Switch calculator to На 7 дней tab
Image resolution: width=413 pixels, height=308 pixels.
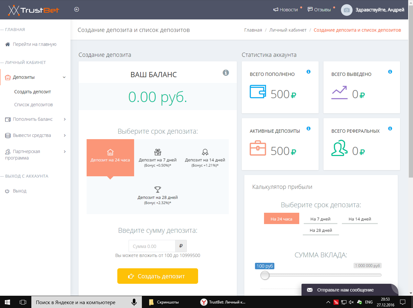click(320, 219)
